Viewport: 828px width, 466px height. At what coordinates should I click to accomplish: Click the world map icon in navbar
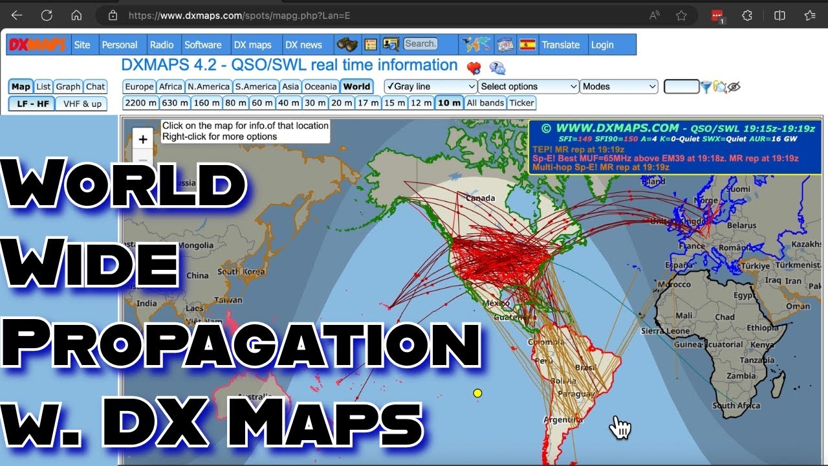(475, 45)
